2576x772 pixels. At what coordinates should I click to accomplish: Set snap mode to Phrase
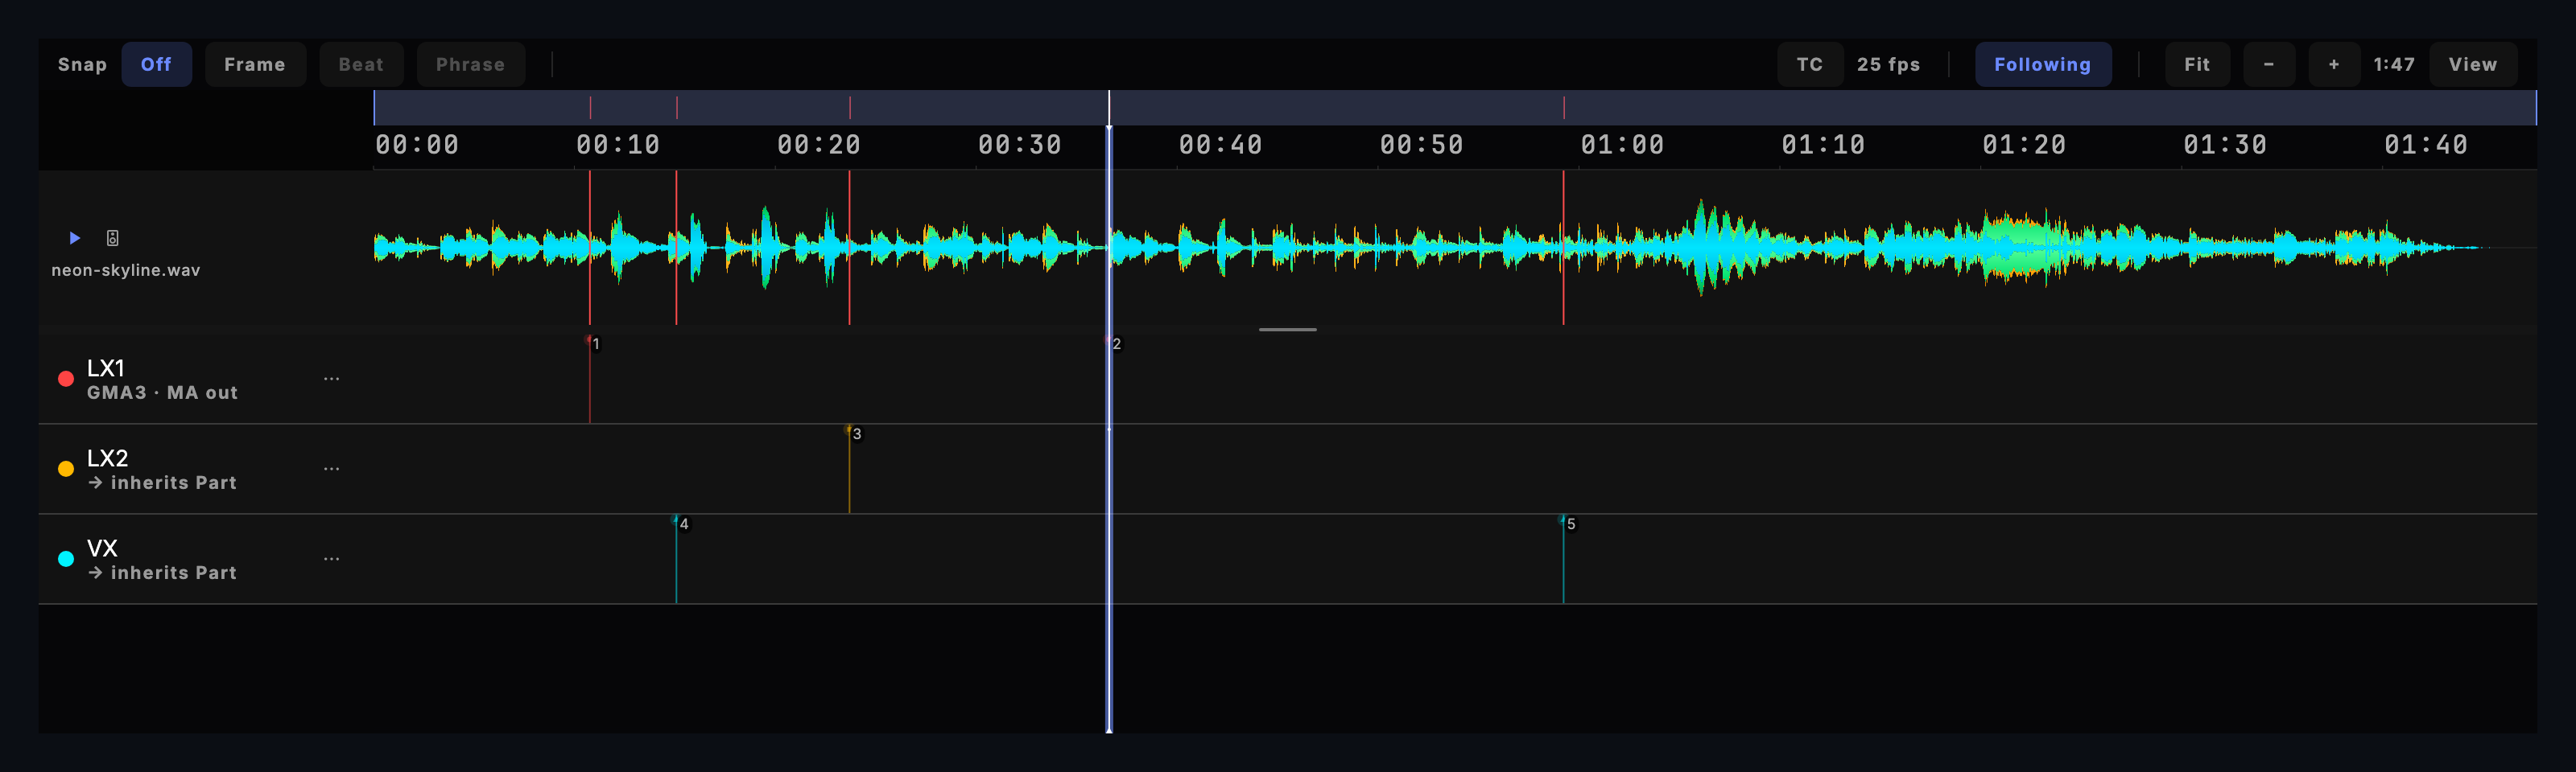coord(470,65)
